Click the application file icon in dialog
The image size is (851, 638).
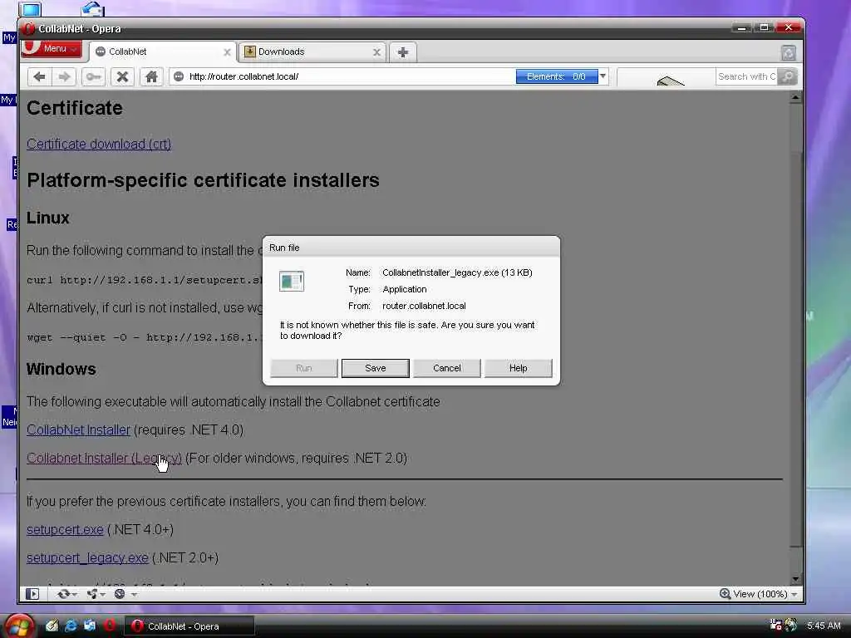click(x=292, y=281)
